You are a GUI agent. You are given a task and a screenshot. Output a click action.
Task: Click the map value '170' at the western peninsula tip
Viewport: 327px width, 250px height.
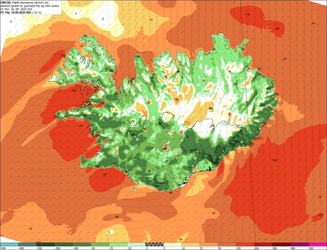pos(55,117)
